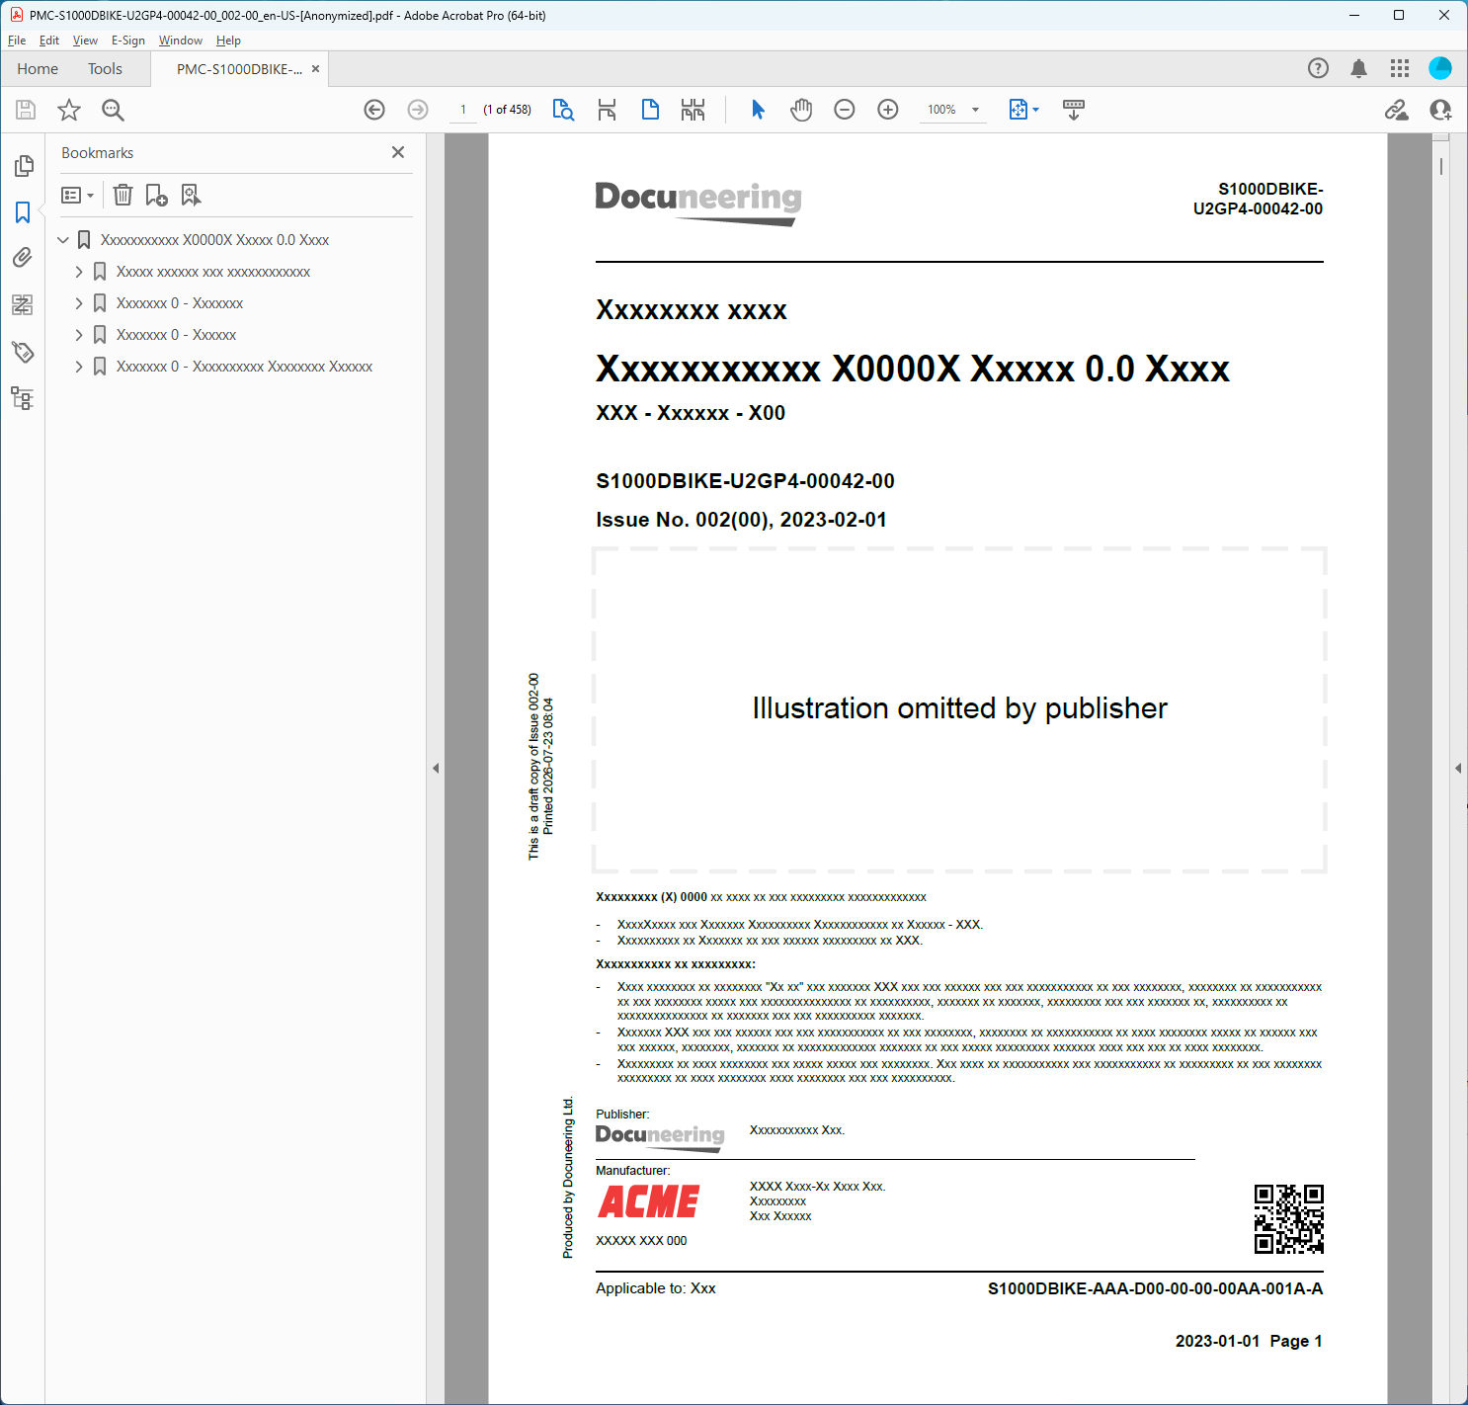Select the Xxxxx xxxxxx xxx xxxxxxxxxxxxx bookmark
Image resolution: width=1468 pixels, height=1405 pixels.
213,272
